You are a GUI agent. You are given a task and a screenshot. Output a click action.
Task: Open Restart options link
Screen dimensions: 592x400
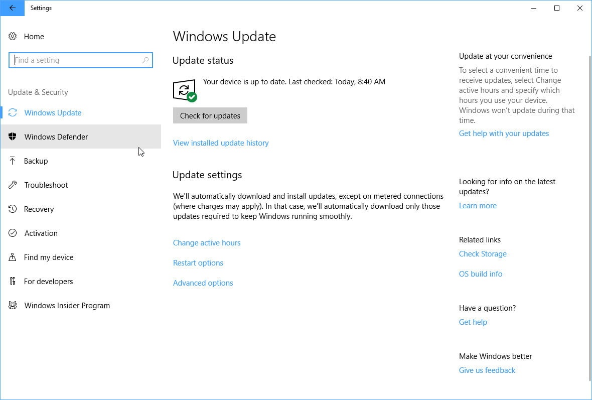pos(198,263)
